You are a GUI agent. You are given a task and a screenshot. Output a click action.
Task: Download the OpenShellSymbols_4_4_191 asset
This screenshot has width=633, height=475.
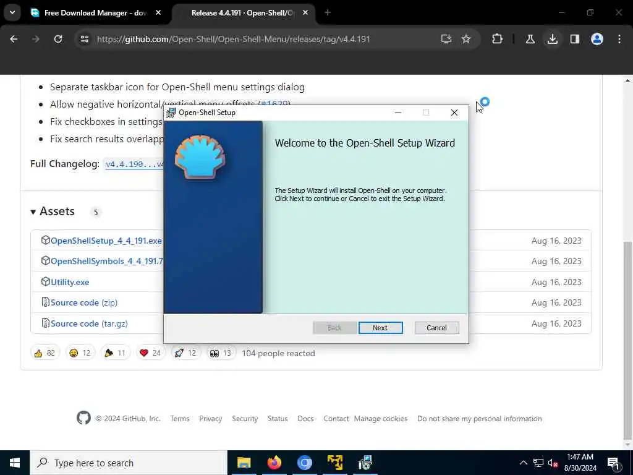107,262
